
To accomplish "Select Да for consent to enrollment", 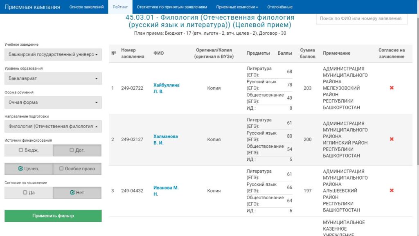I will pos(29,193).
